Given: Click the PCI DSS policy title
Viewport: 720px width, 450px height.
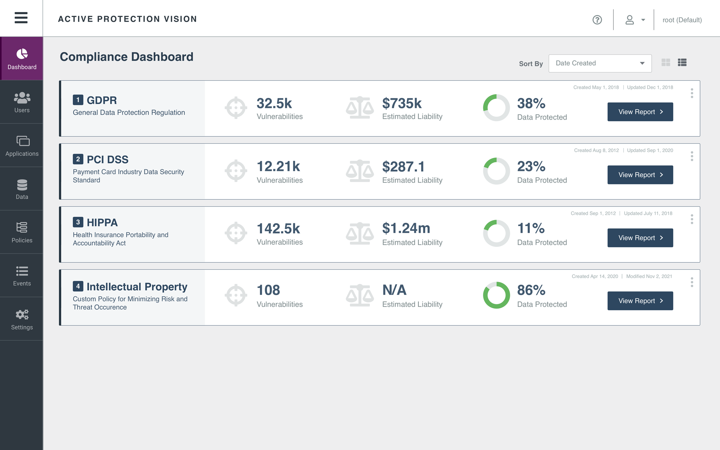Looking at the screenshot, I should [108, 159].
